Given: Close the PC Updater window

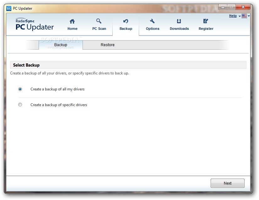Looking at the screenshot, I should 243,7.
